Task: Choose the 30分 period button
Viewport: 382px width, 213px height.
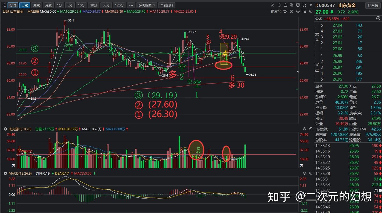Action: tap(93, 5)
